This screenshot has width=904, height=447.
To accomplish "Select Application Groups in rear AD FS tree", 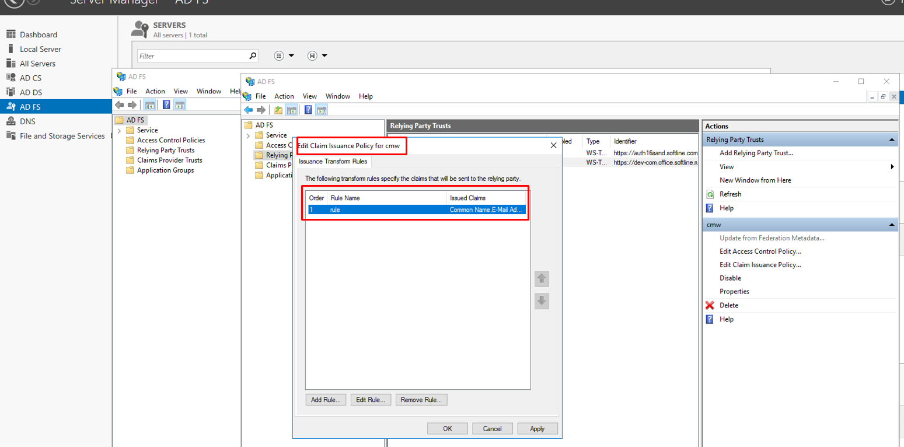I will pos(166,170).
